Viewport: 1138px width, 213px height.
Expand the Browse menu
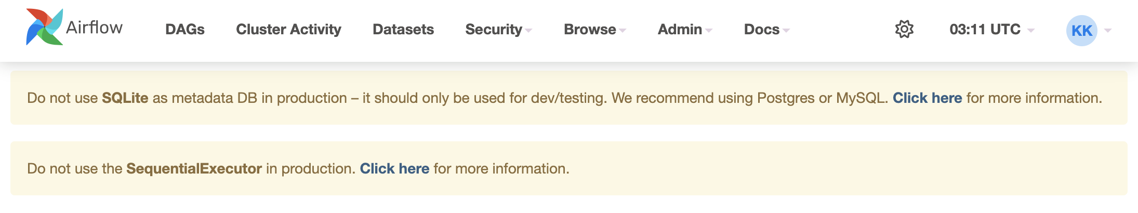590,30
